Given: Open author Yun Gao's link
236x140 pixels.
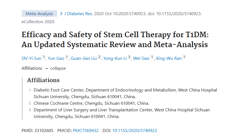Looking at the screenshot, I should [57, 58].
